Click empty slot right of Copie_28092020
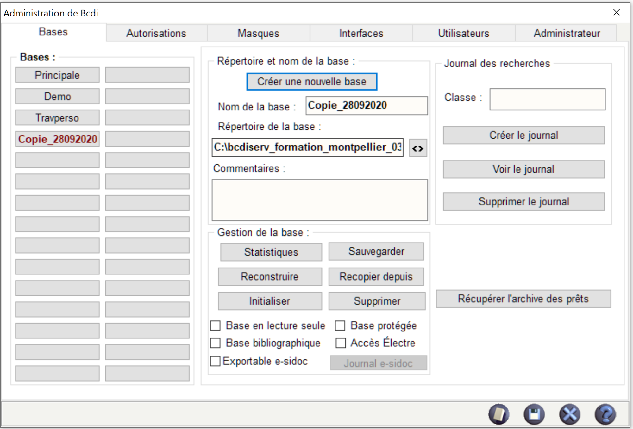 coord(147,139)
